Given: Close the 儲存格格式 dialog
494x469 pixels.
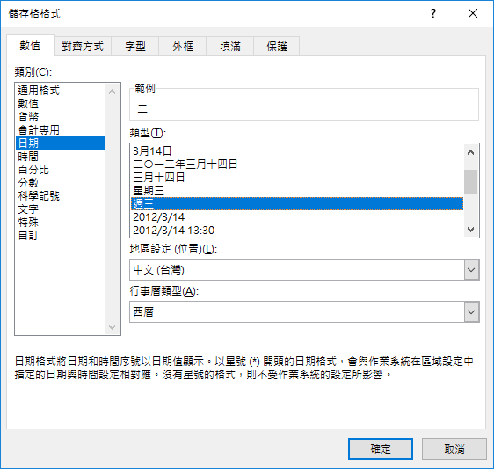Looking at the screenshot, I should 473,13.
